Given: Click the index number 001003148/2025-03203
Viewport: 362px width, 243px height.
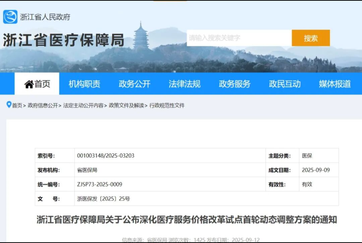Looking at the screenshot, I should pos(106,156).
